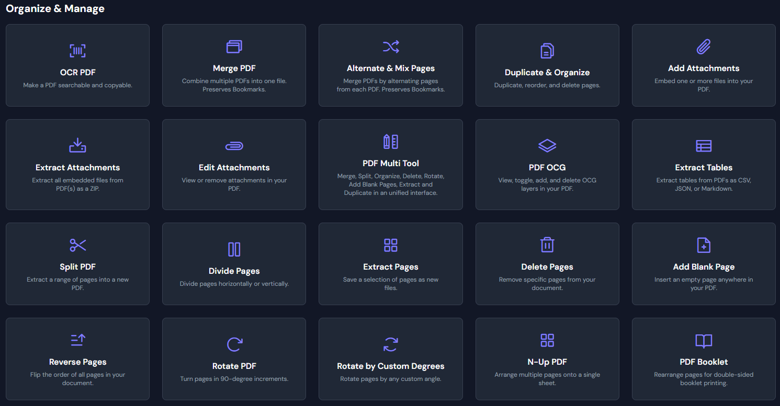Select the Reverse Pages title
The image size is (780, 406).
[77, 362]
